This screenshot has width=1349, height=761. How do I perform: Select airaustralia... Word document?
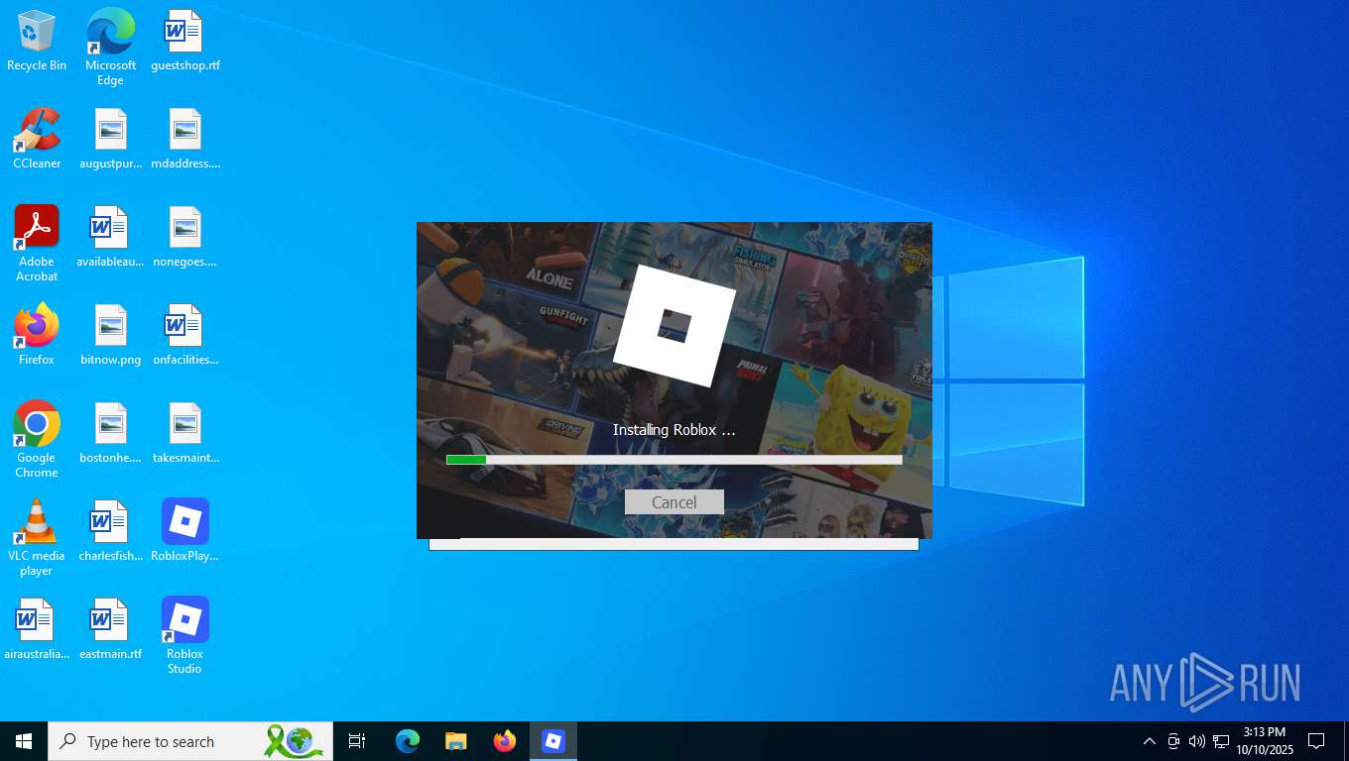(x=37, y=629)
